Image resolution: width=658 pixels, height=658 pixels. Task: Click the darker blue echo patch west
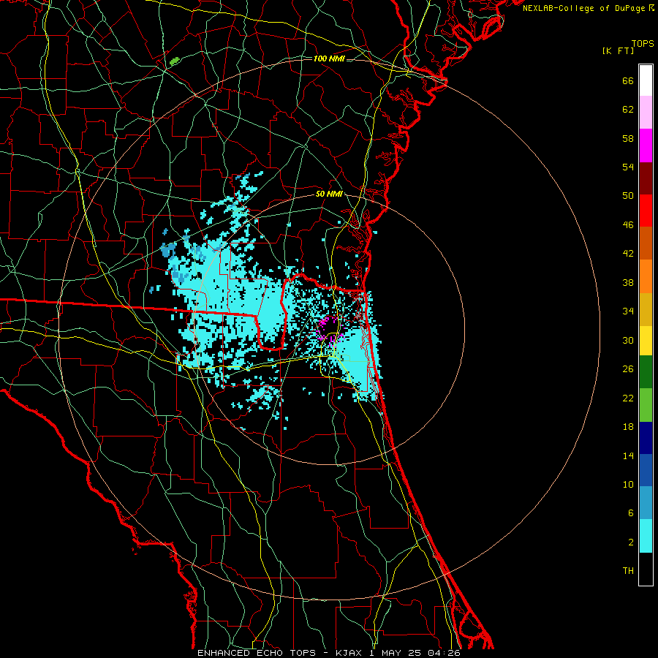coord(169,249)
